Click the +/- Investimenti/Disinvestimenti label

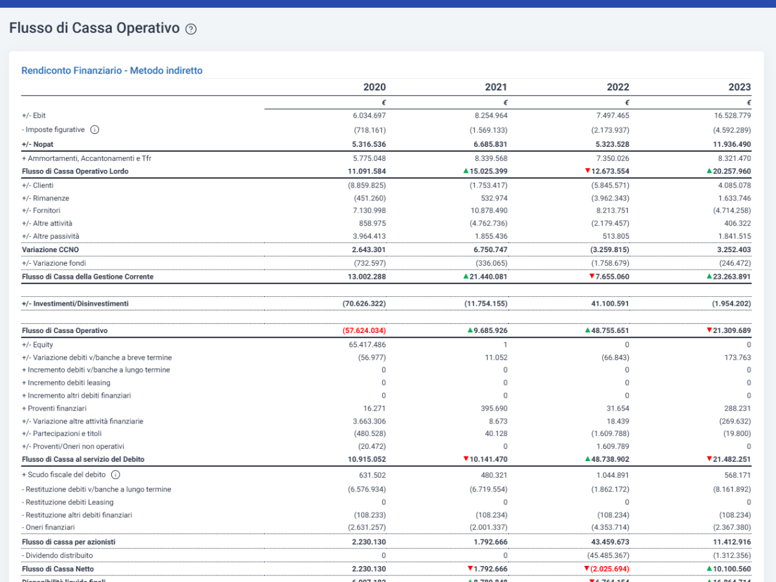pyautogui.click(x=75, y=304)
